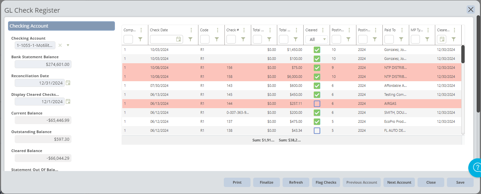This screenshot has height=194, width=481.
Task: Open the Cleared column's All filter dropdown
Action: (316, 39)
